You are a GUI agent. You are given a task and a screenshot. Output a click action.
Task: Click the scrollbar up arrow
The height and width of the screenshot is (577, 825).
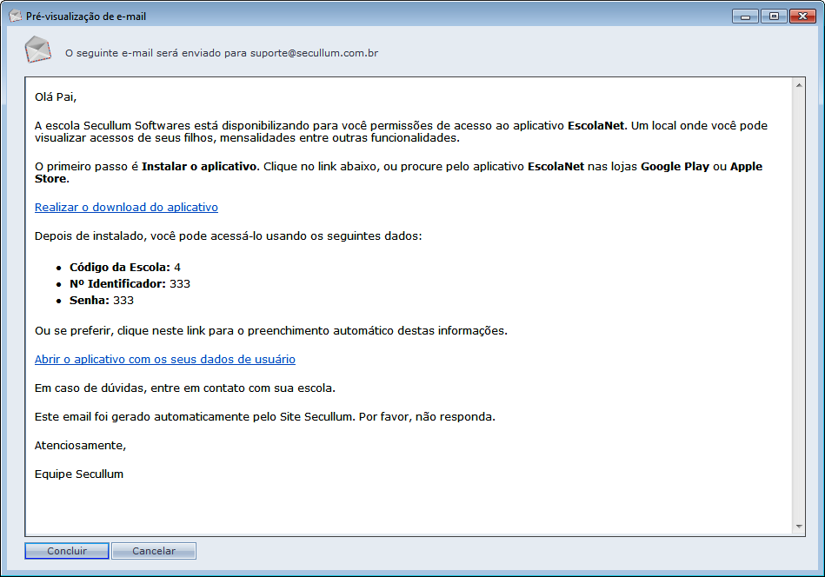[x=799, y=84]
